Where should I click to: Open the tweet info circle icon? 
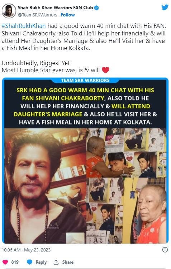165,250
